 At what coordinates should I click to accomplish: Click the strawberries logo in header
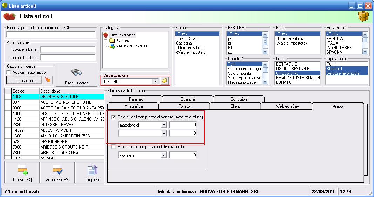9,16
